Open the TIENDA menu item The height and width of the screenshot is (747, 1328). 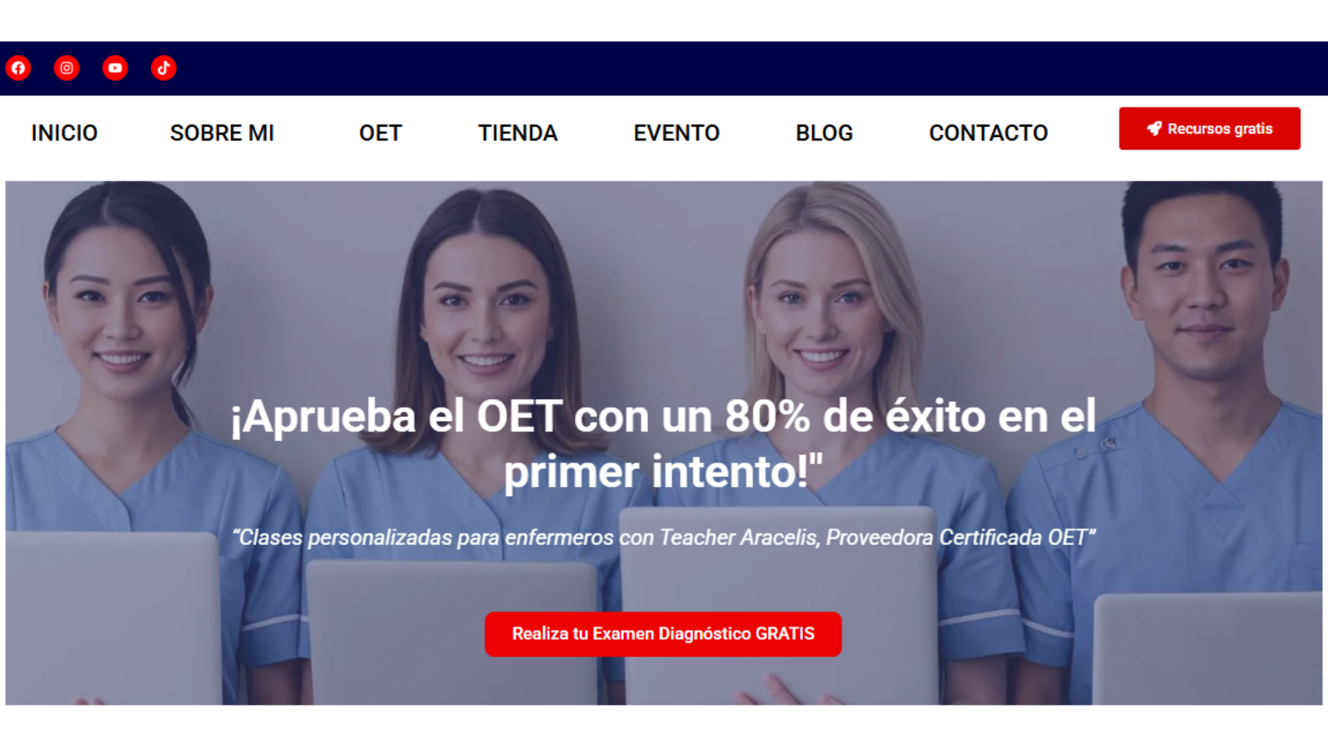[x=518, y=133]
